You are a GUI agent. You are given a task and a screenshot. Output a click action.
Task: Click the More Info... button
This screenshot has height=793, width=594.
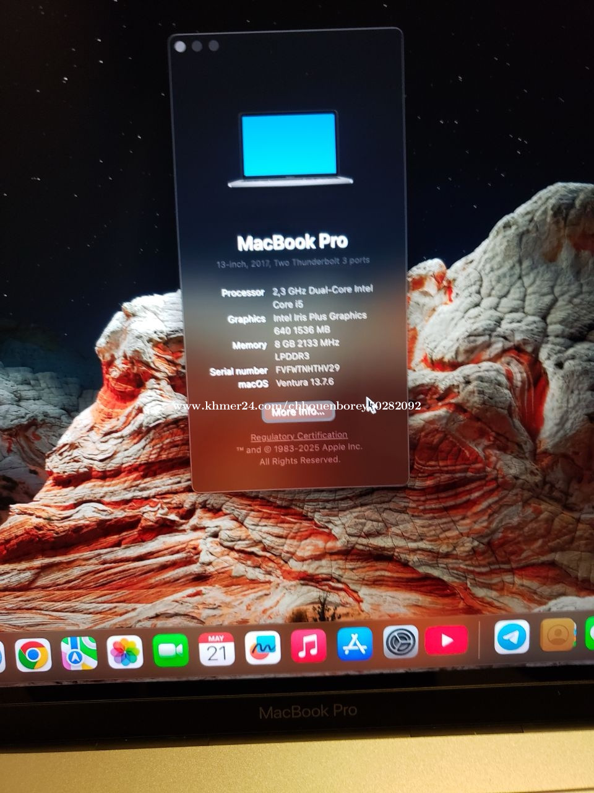[298, 412]
